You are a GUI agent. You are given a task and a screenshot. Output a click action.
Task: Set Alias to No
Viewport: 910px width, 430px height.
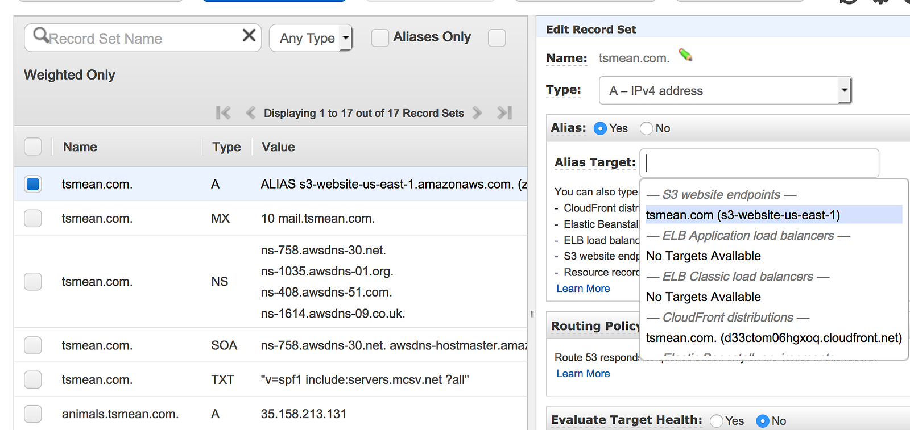647,128
